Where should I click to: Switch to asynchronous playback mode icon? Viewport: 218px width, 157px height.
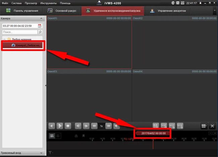pyautogui.click(x=58, y=136)
